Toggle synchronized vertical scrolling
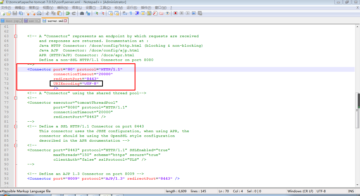360x196 pixels. tap(111, 13)
